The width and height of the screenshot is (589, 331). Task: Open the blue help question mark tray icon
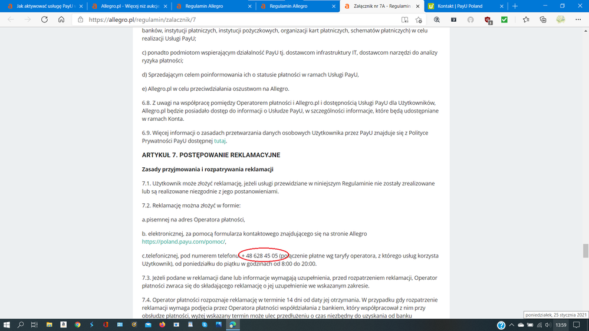click(x=501, y=325)
